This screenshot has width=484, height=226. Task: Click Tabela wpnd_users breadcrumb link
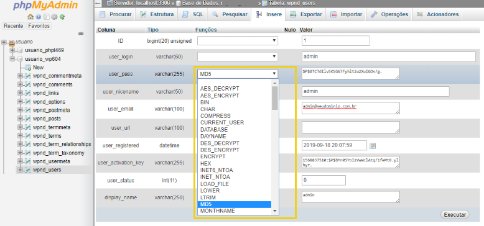292,3
